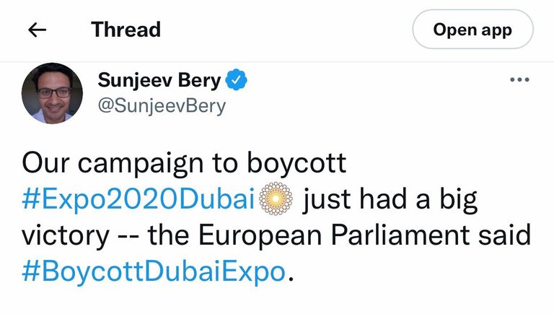
Task: Open the three-dot more options menu
Action: pyautogui.click(x=519, y=80)
